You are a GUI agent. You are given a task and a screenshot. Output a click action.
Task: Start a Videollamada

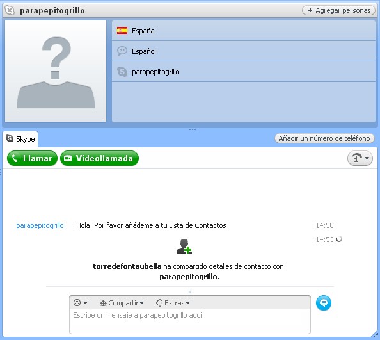(99, 158)
